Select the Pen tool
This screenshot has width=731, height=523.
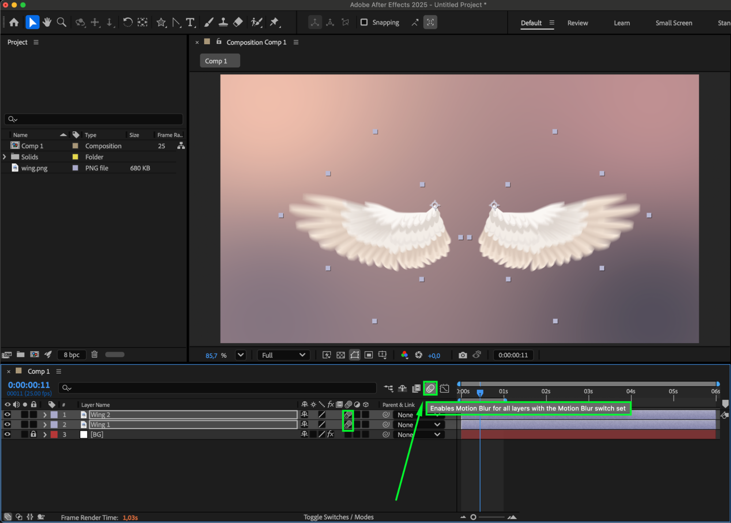click(176, 23)
